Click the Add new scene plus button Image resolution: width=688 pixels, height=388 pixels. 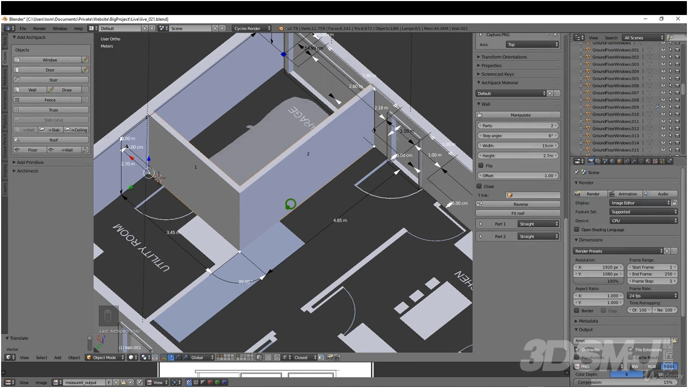coord(215,28)
